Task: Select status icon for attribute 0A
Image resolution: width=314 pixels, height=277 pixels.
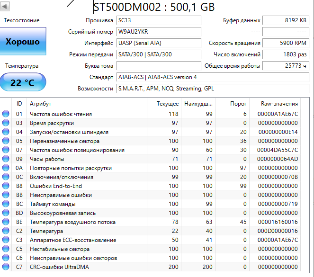Action: (x=6, y=168)
